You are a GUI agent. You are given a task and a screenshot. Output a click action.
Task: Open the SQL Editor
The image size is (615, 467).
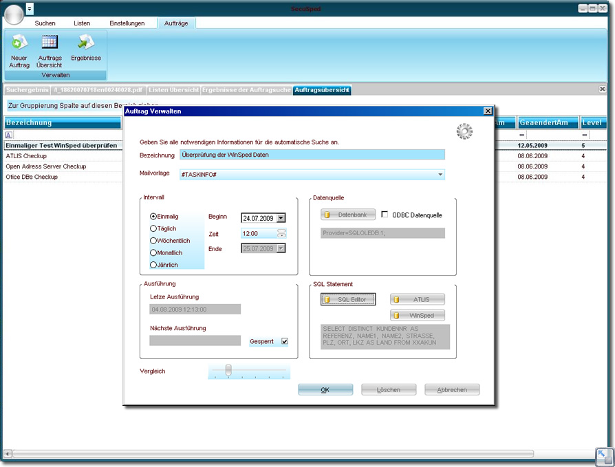[348, 299]
